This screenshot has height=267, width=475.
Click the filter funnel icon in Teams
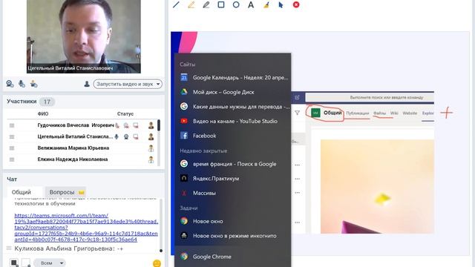point(297,113)
